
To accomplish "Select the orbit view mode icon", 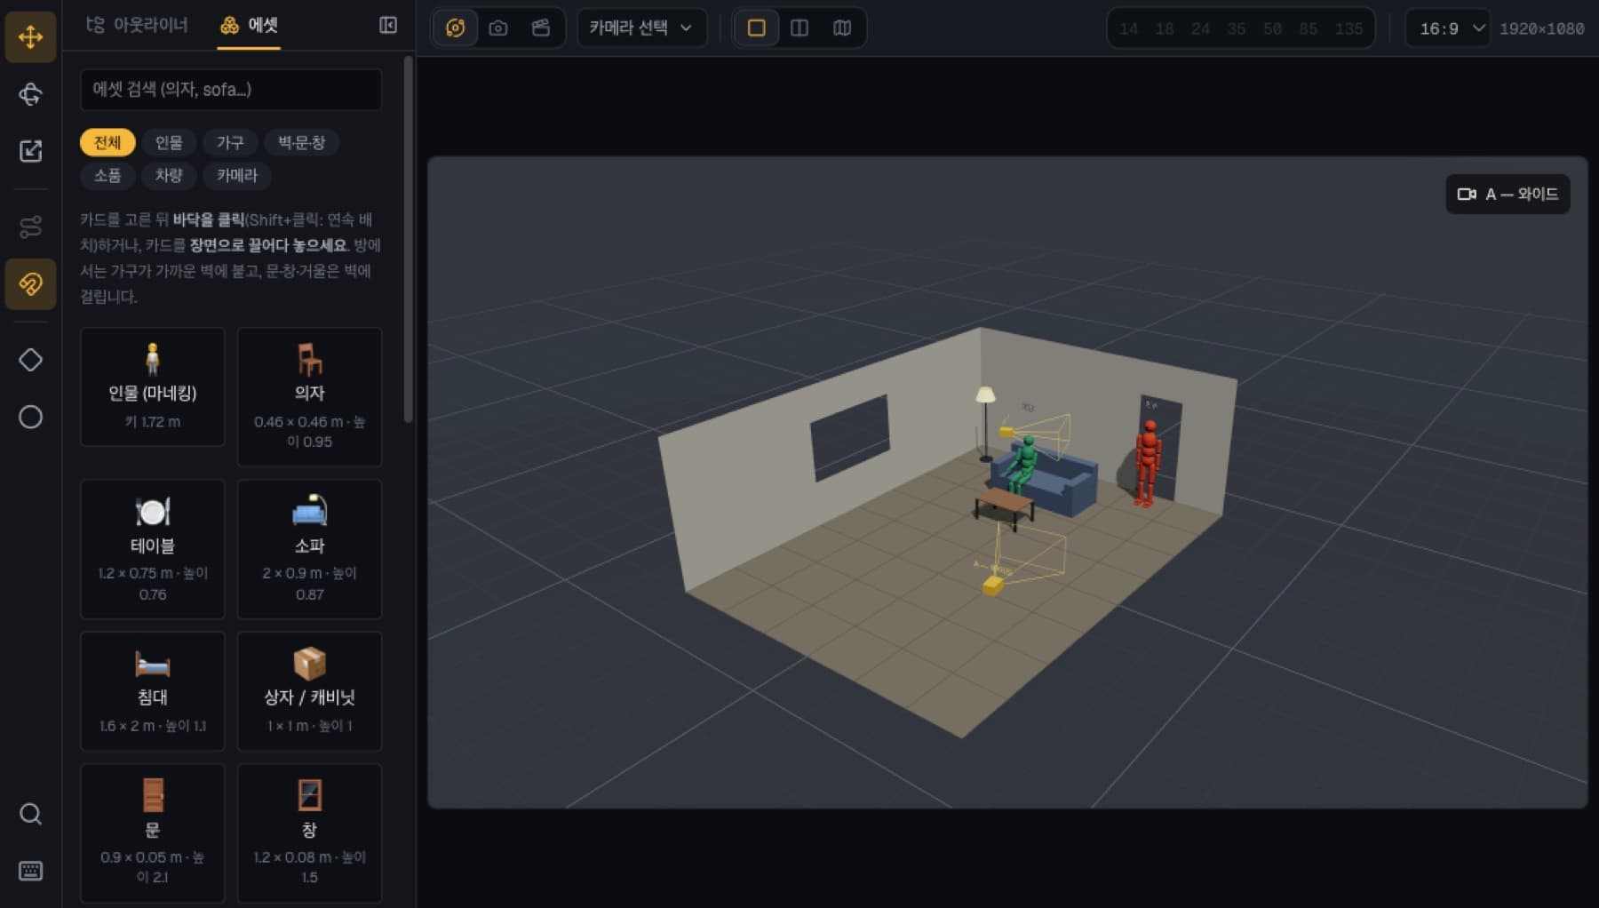I will tap(455, 28).
